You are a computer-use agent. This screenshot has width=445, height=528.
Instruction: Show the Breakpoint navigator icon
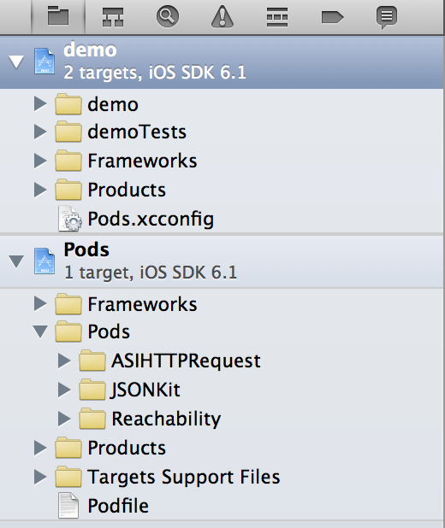(332, 17)
